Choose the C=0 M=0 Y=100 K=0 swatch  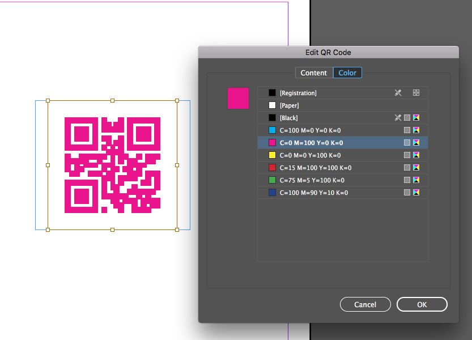point(343,155)
